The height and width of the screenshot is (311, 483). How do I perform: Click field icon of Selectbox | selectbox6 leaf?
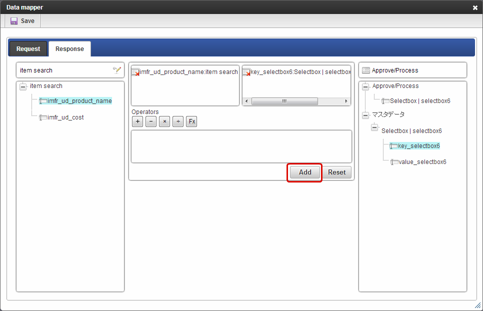click(385, 101)
